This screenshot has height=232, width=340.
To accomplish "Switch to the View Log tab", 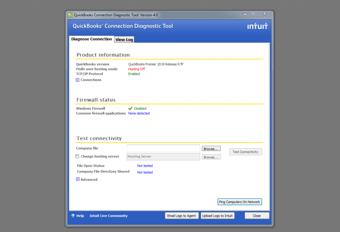I will pyautogui.click(x=124, y=40).
